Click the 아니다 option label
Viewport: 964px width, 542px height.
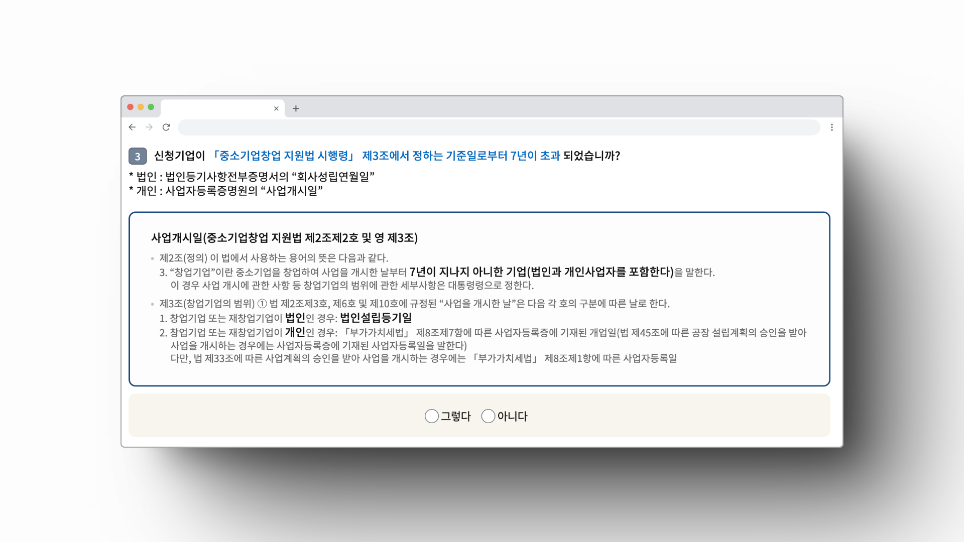pos(512,416)
